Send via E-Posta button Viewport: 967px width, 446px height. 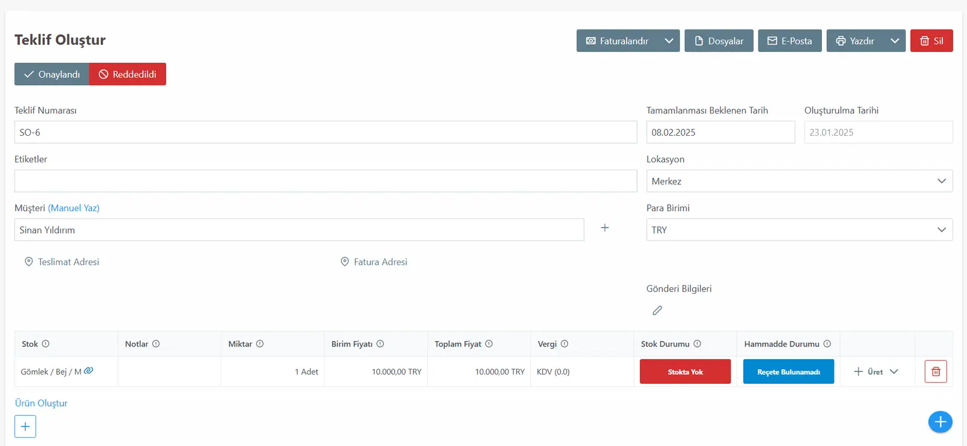click(789, 41)
